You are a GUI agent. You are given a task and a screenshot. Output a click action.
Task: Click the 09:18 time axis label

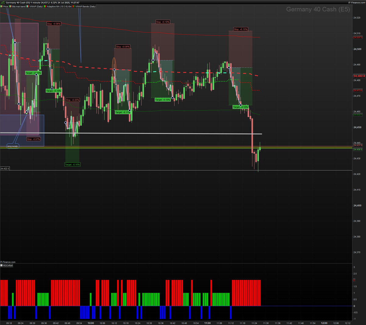tap(9, 323)
